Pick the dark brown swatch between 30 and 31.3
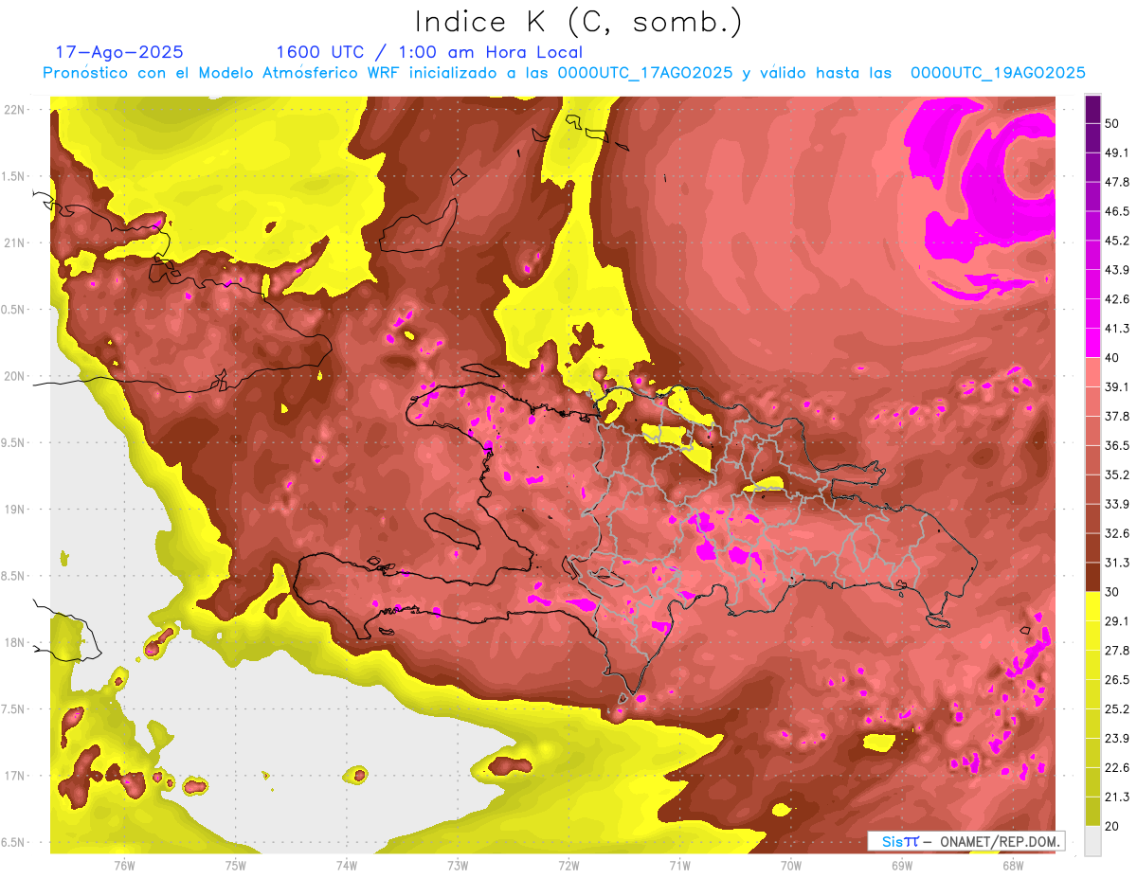 click(1092, 577)
